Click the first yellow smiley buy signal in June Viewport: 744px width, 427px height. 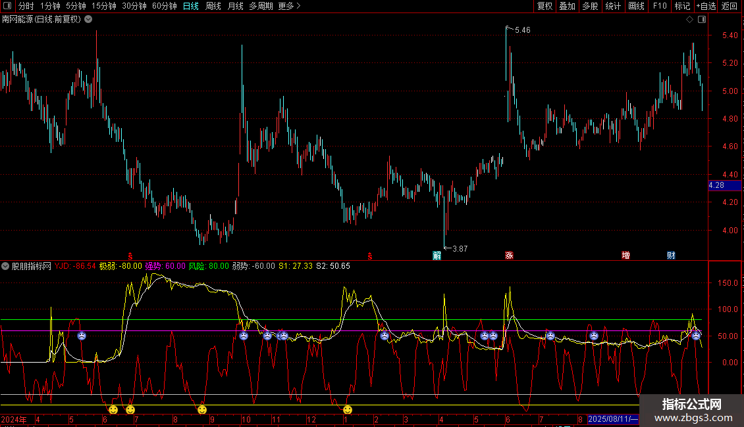coord(113,409)
